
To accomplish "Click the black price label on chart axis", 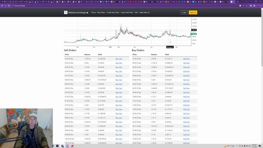I will click(x=194, y=30).
